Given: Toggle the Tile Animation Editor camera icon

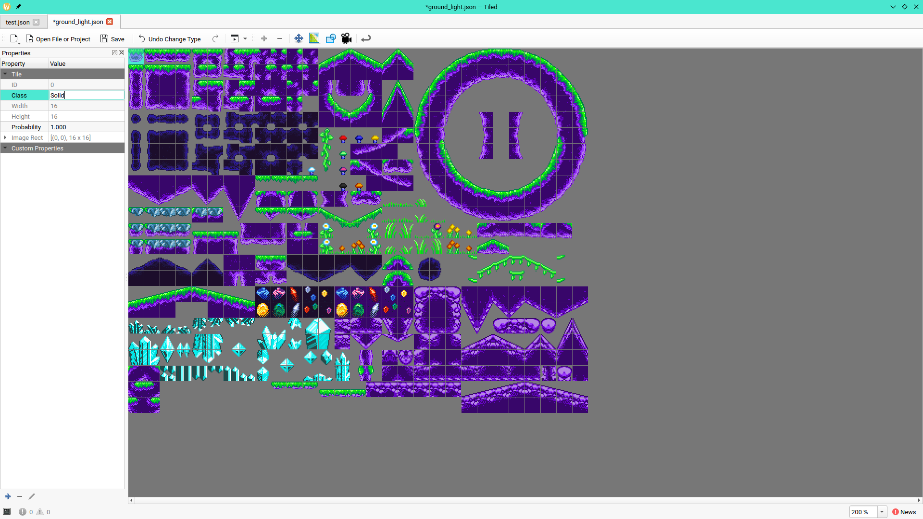Looking at the screenshot, I should coord(347,39).
